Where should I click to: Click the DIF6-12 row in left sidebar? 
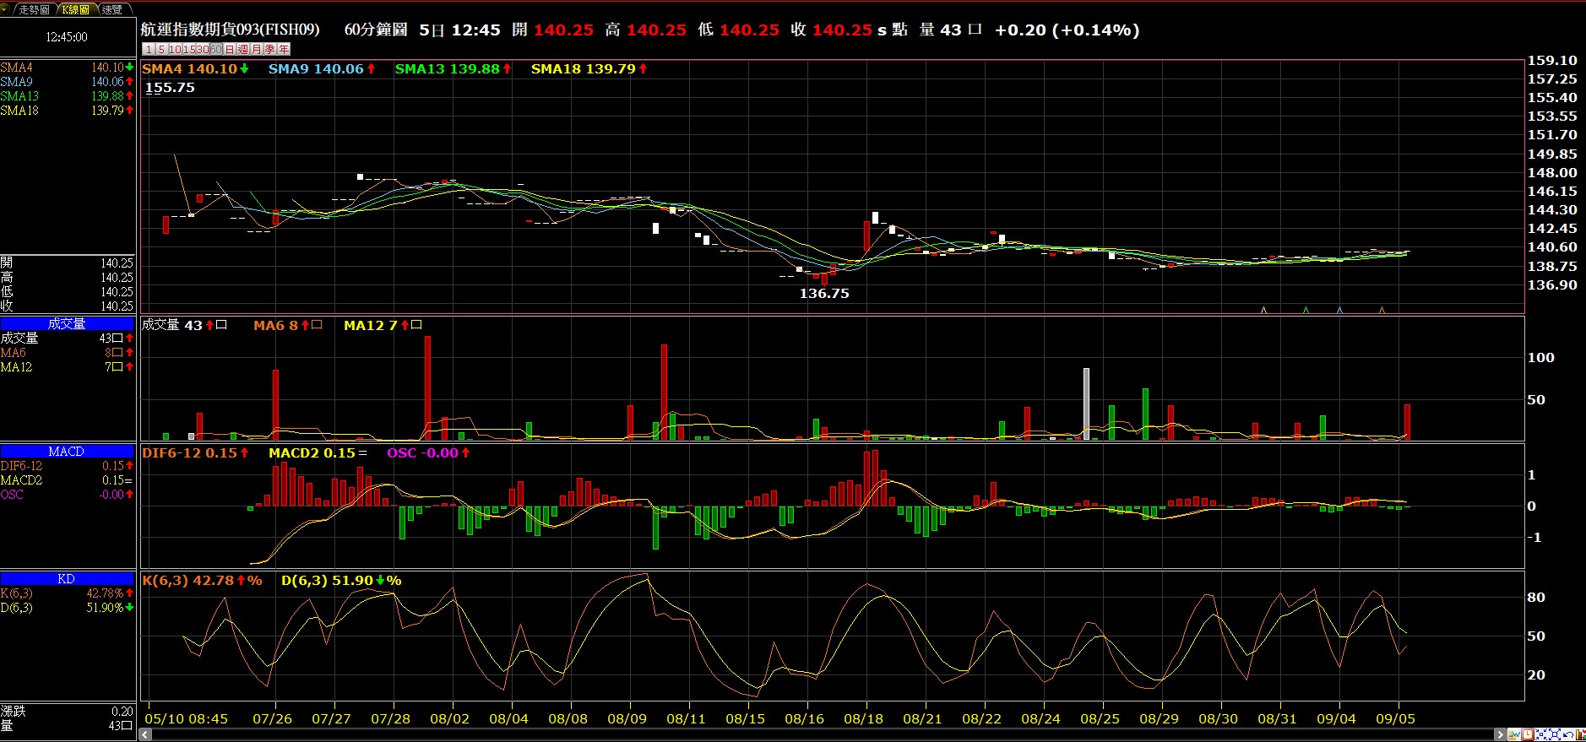click(x=67, y=466)
